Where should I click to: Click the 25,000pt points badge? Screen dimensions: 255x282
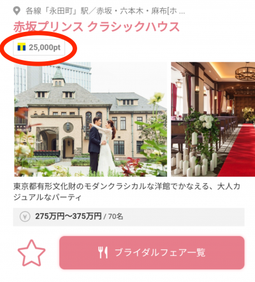(x=39, y=47)
